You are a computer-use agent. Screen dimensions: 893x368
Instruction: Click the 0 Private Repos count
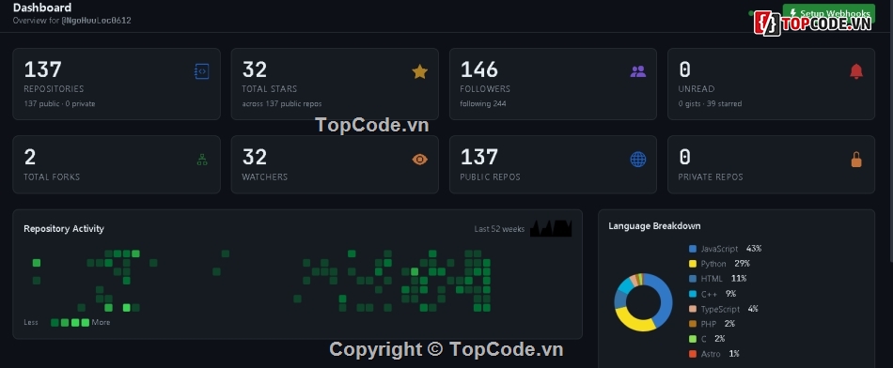(x=685, y=158)
